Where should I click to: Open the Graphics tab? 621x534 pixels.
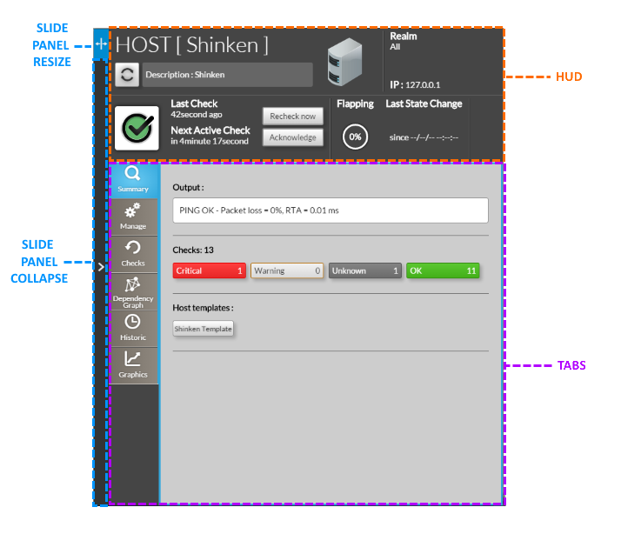coord(133,364)
